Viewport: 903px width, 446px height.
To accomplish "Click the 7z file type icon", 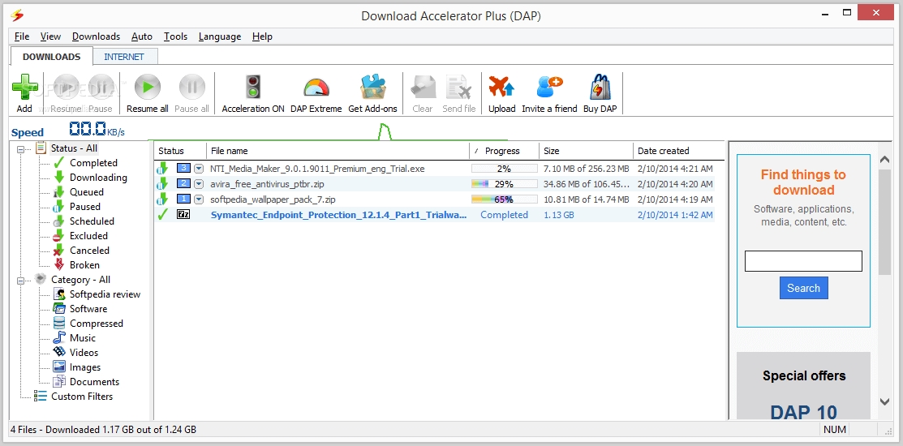I will click(x=183, y=214).
